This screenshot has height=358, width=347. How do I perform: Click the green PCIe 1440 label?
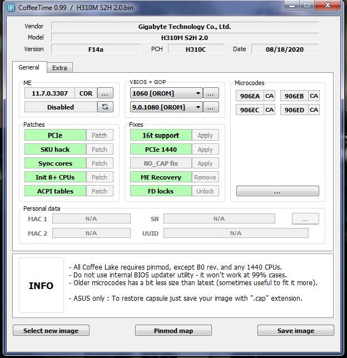[161, 150]
